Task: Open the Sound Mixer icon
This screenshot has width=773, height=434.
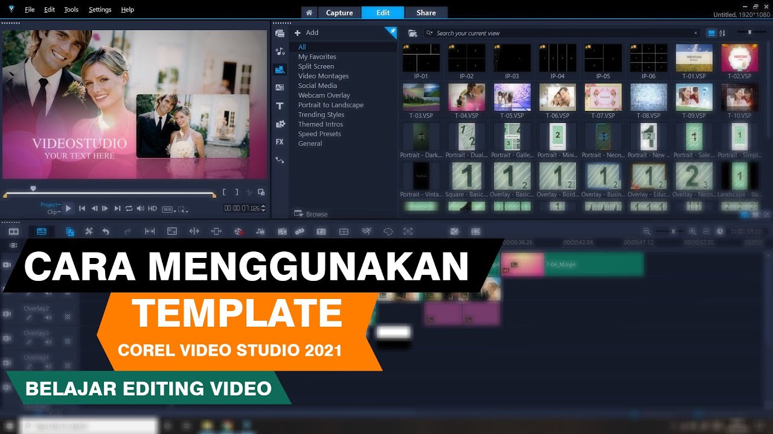Action: [260, 231]
